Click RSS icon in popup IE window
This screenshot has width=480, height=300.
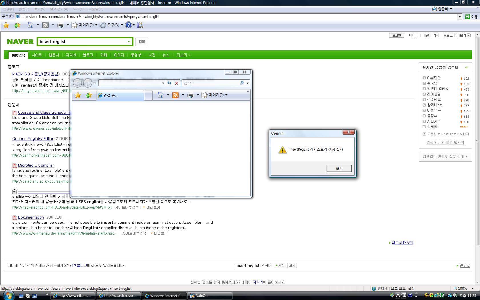pyautogui.click(x=175, y=95)
